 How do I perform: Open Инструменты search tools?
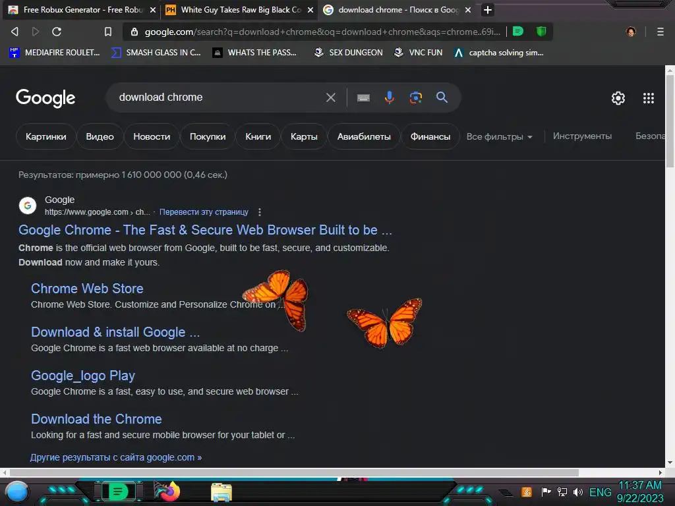coord(582,136)
